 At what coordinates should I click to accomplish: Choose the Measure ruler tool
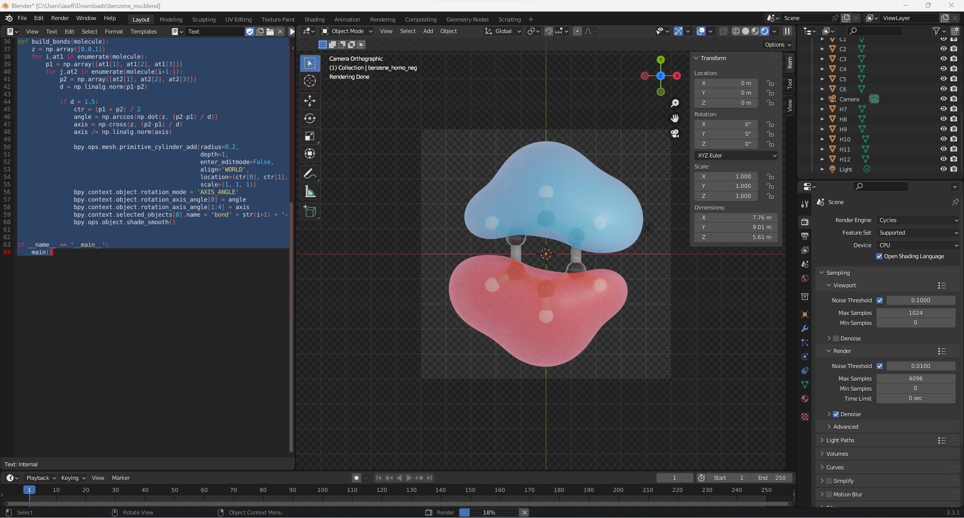[310, 192]
